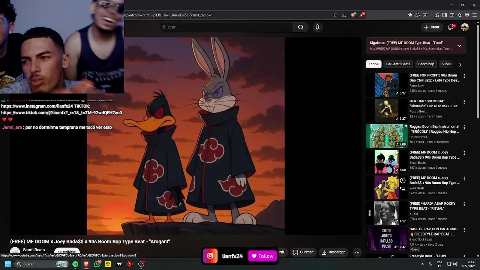Select the Boom bap filter chip

(426, 64)
